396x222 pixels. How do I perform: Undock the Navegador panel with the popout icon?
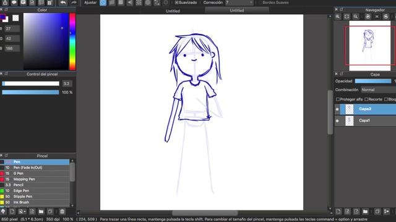click(x=342, y=9)
